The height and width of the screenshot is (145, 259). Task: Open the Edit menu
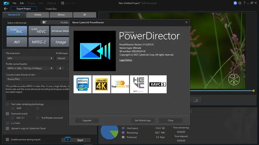22,3
